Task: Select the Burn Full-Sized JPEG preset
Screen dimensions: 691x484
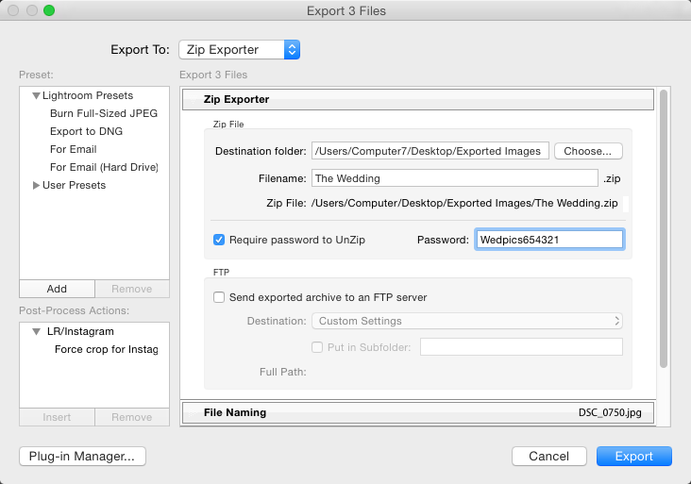Action: coord(104,113)
